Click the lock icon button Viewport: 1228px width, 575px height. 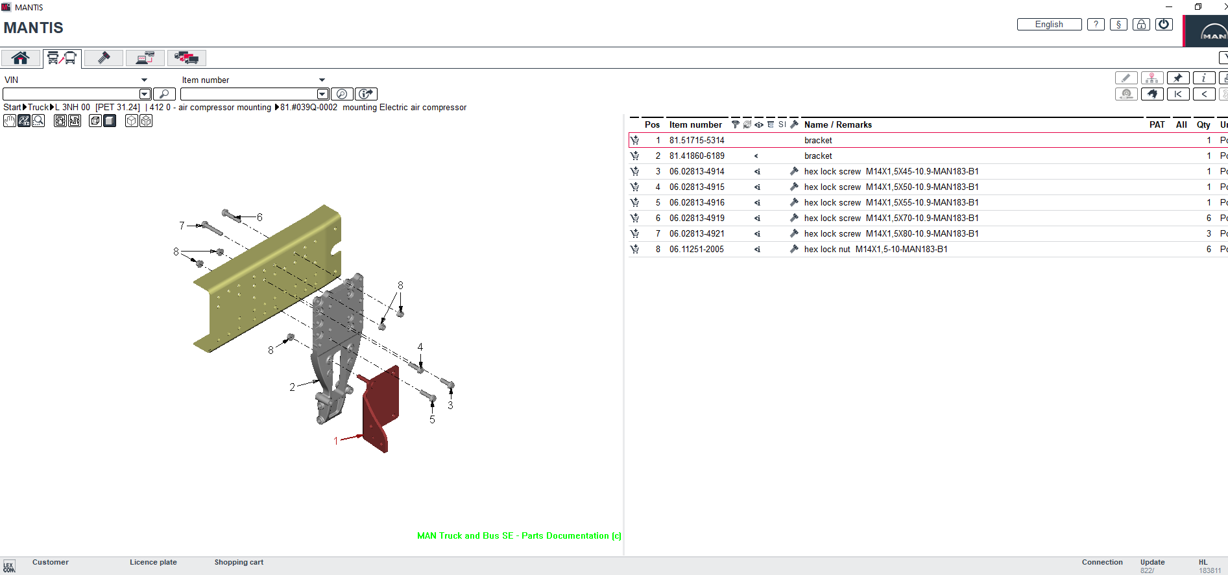pyautogui.click(x=1141, y=25)
